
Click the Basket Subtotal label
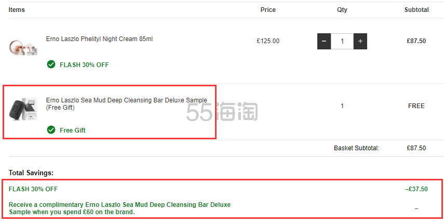[357, 148]
